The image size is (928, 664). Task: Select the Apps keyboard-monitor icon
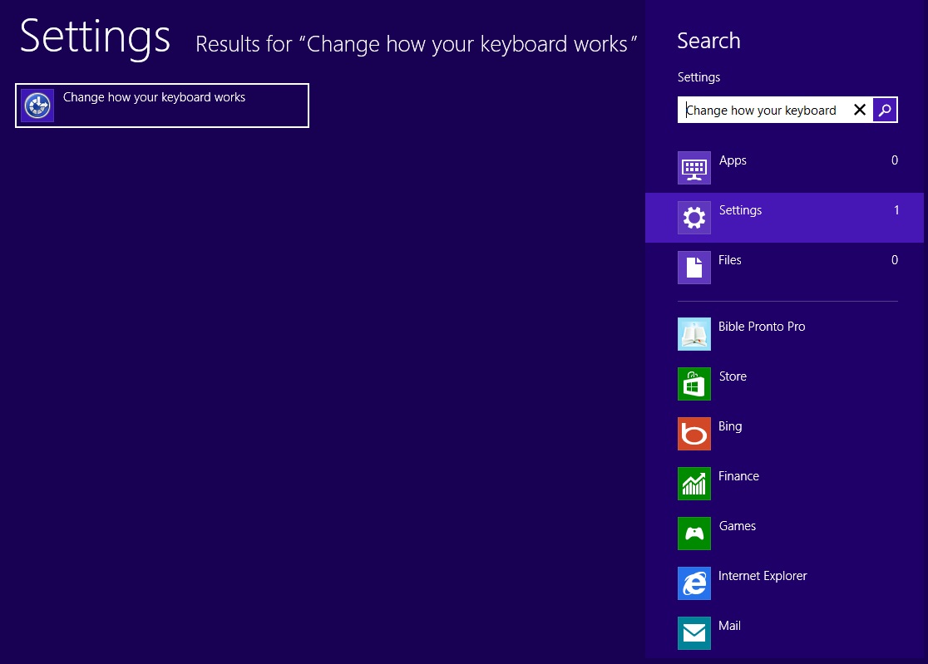coord(694,168)
